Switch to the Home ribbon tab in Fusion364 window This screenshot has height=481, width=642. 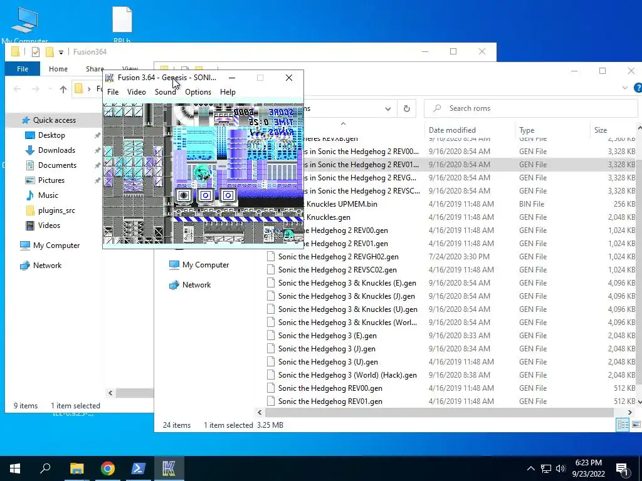coord(58,69)
